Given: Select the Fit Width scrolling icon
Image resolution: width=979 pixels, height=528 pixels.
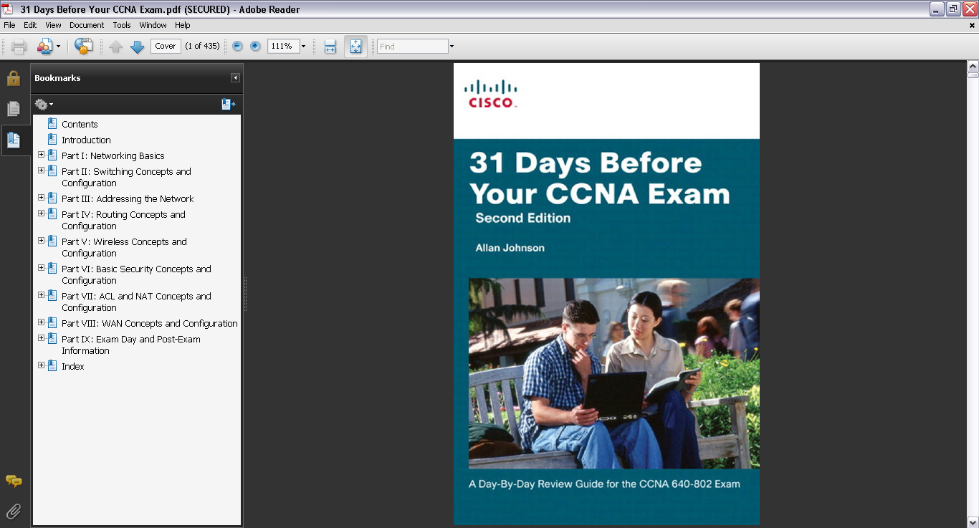Looking at the screenshot, I should (330, 47).
